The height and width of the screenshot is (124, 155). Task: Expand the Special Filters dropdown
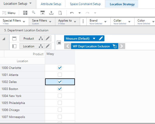tap(15, 22)
